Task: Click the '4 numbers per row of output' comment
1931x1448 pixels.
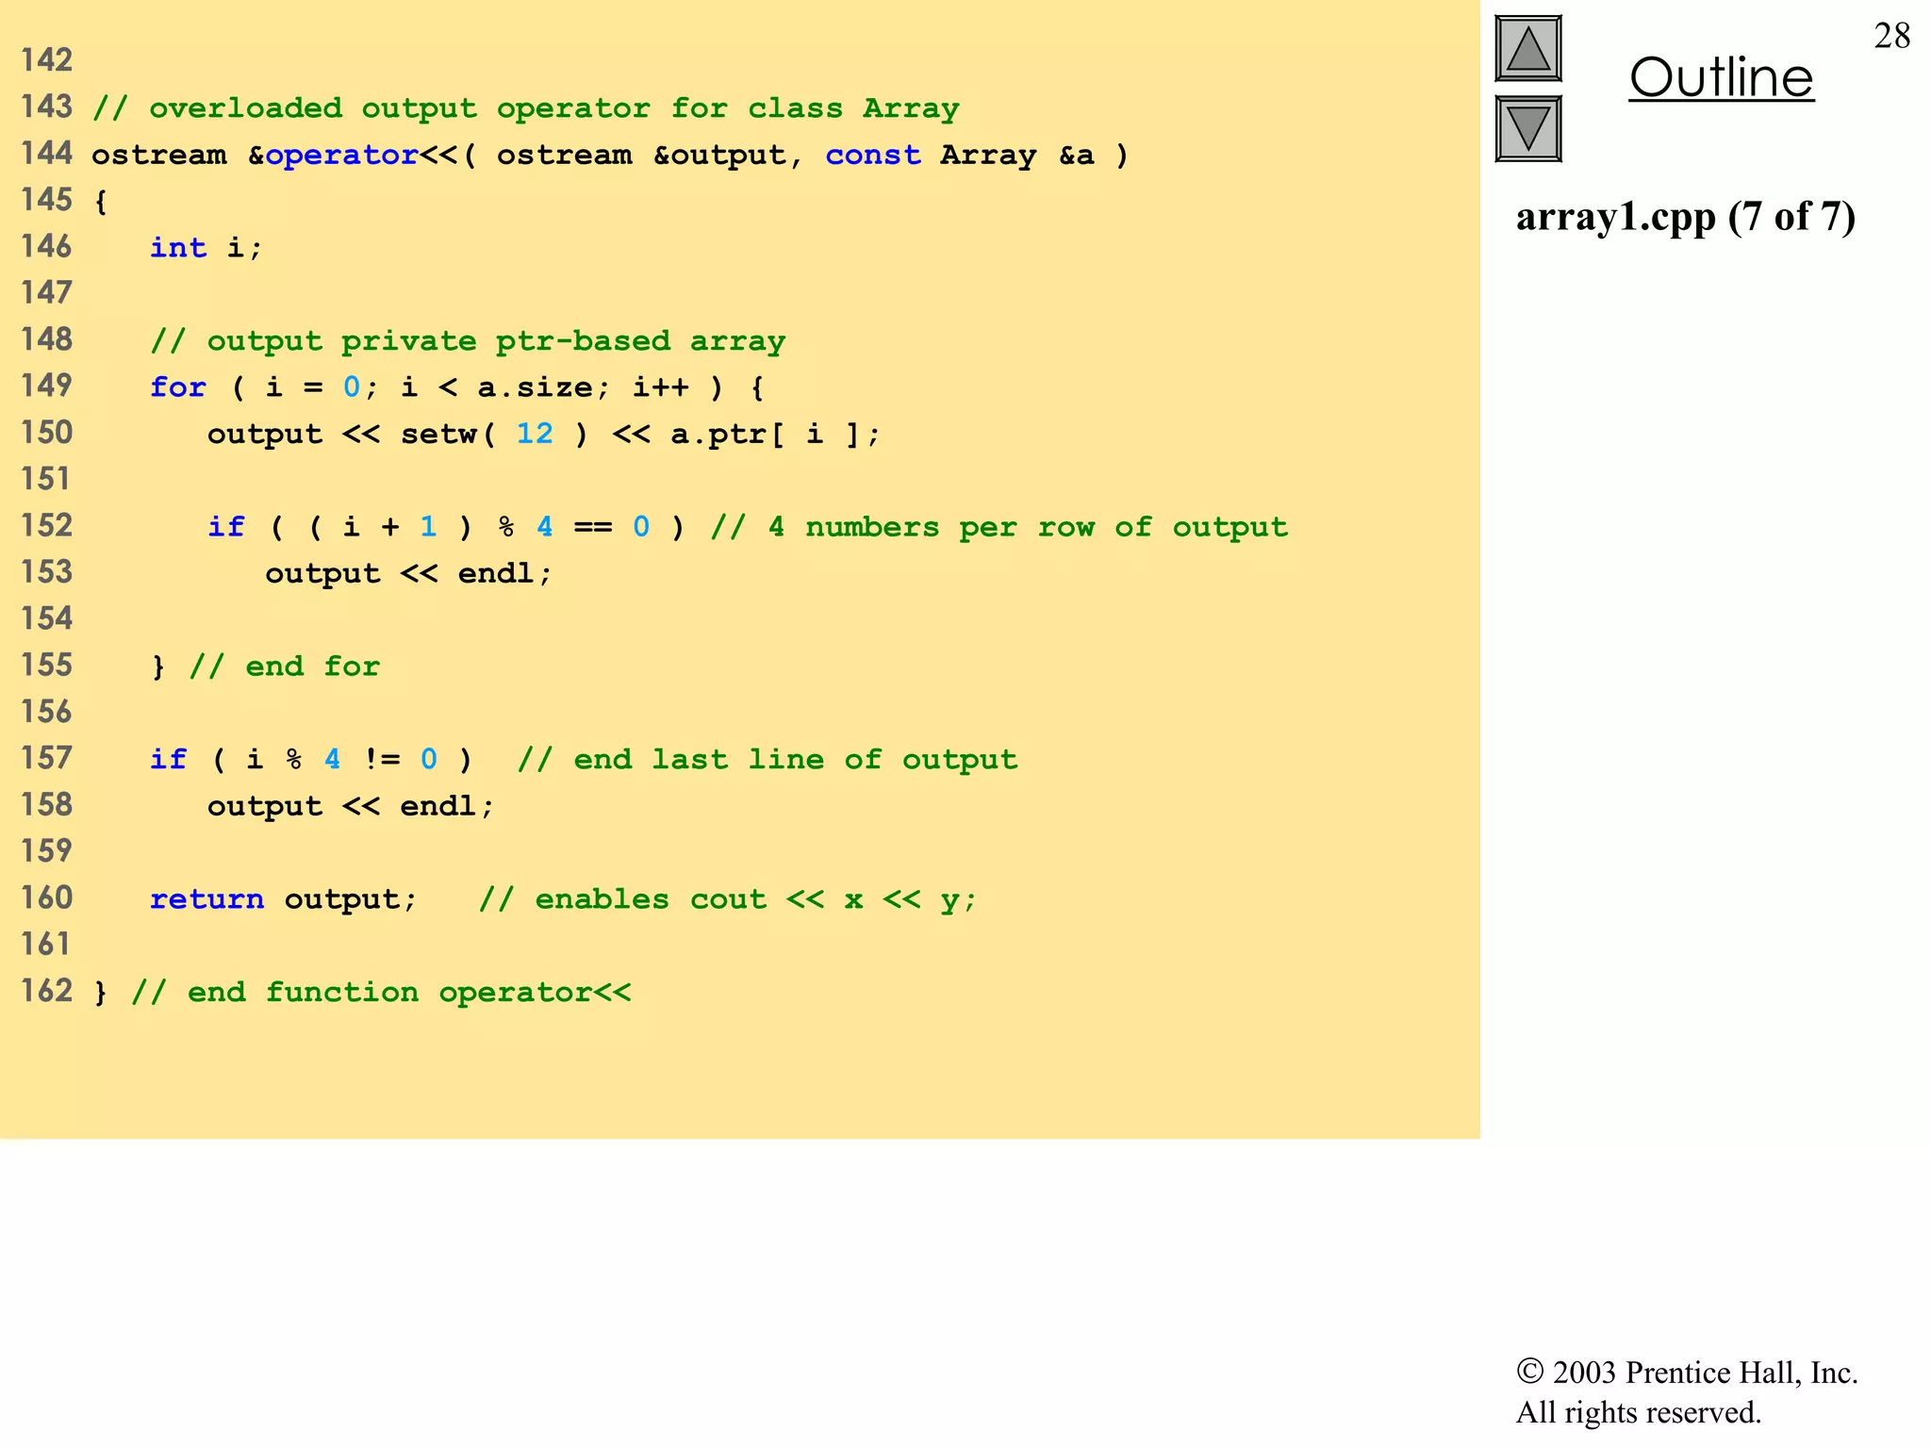Action: click(999, 527)
